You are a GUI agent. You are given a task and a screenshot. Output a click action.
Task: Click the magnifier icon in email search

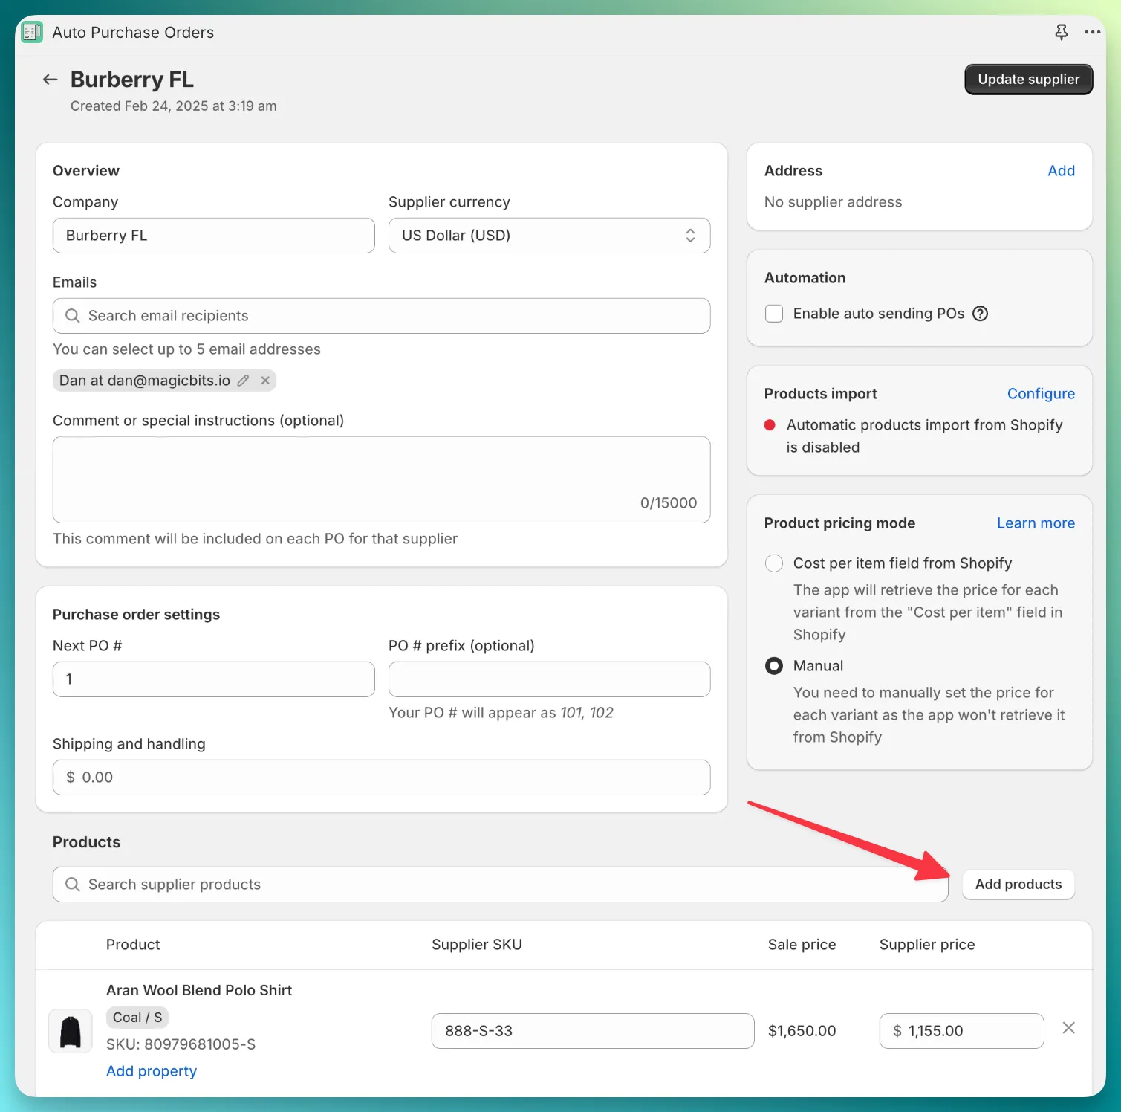pos(73,316)
